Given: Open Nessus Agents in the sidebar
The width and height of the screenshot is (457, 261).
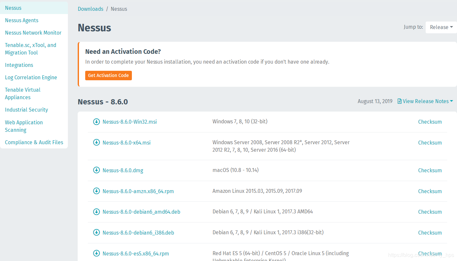Looking at the screenshot, I should [22, 20].
